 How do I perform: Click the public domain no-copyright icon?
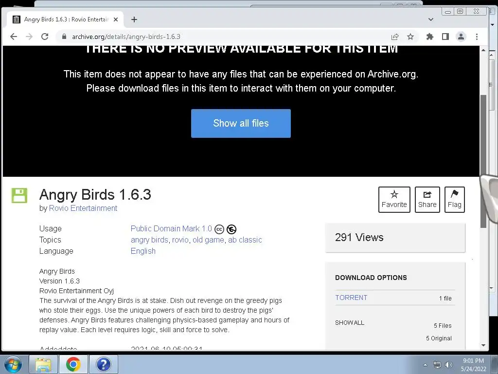(x=231, y=229)
